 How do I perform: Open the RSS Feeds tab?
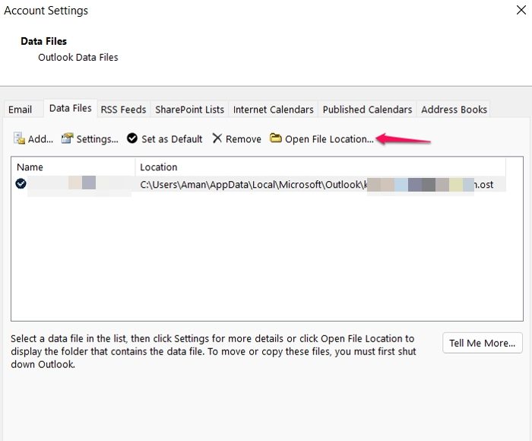tap(123, 109)
